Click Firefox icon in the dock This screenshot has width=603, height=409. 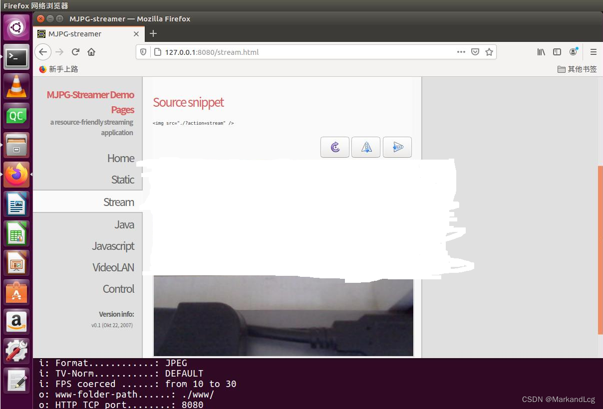[16, 175]
